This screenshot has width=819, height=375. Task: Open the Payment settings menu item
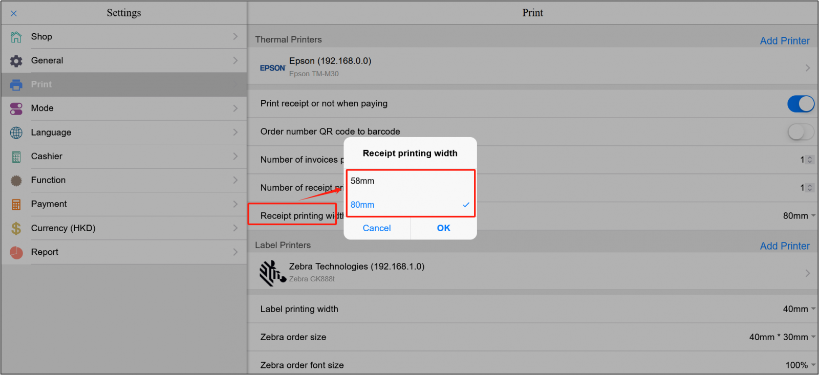tap(124, 204)
